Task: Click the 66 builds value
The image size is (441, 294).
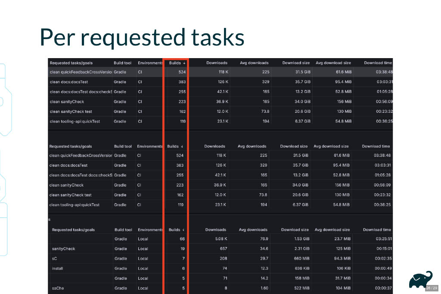Action: pyautogui.click(x=182, y=239)
